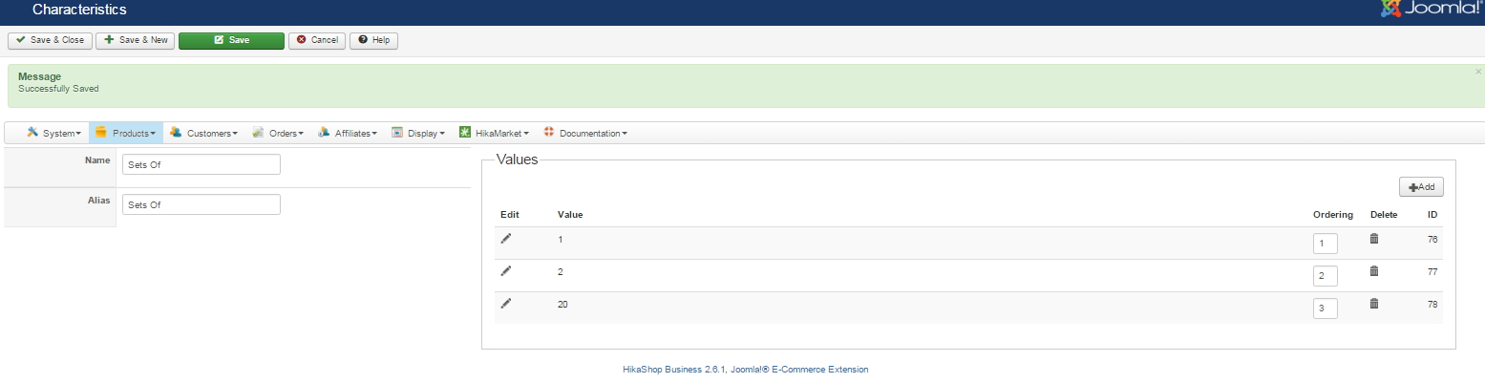Click the Joomla logo
Screen dimensions: 1485x383
click(x=1430, y=10)
